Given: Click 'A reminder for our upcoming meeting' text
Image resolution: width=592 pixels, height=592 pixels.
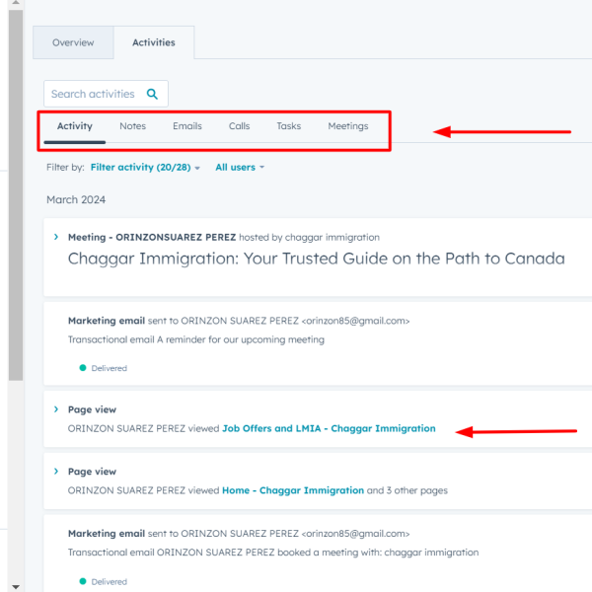Looking at the screenshot, I should tap(241, 339).
